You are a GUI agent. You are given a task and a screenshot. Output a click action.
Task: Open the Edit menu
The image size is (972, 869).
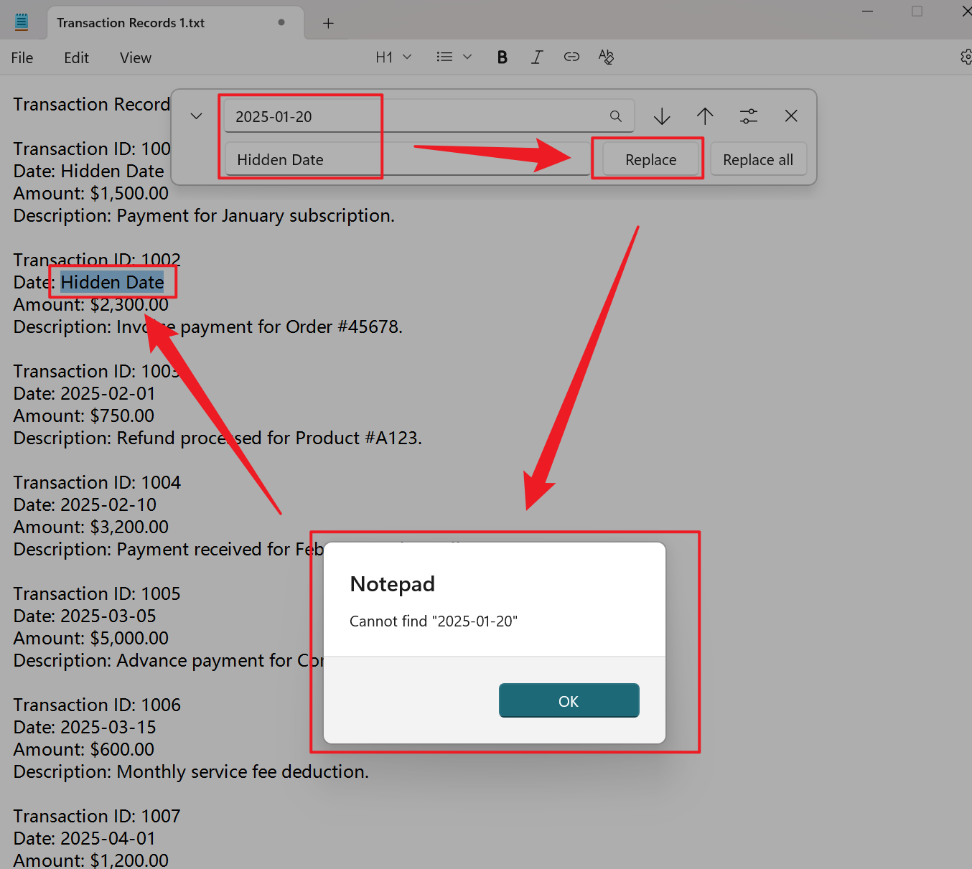pos(76,58)
